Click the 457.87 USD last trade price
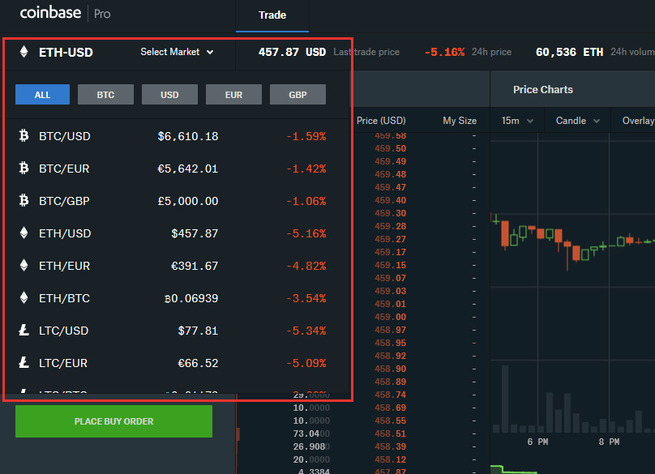Screen dimensions: 655x474 pos(292,52)
